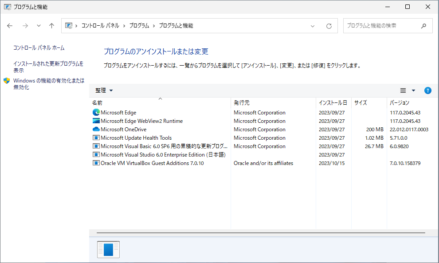
Task: Click the Microsoft Edge icon in list
Action: [x=96, y=112]
